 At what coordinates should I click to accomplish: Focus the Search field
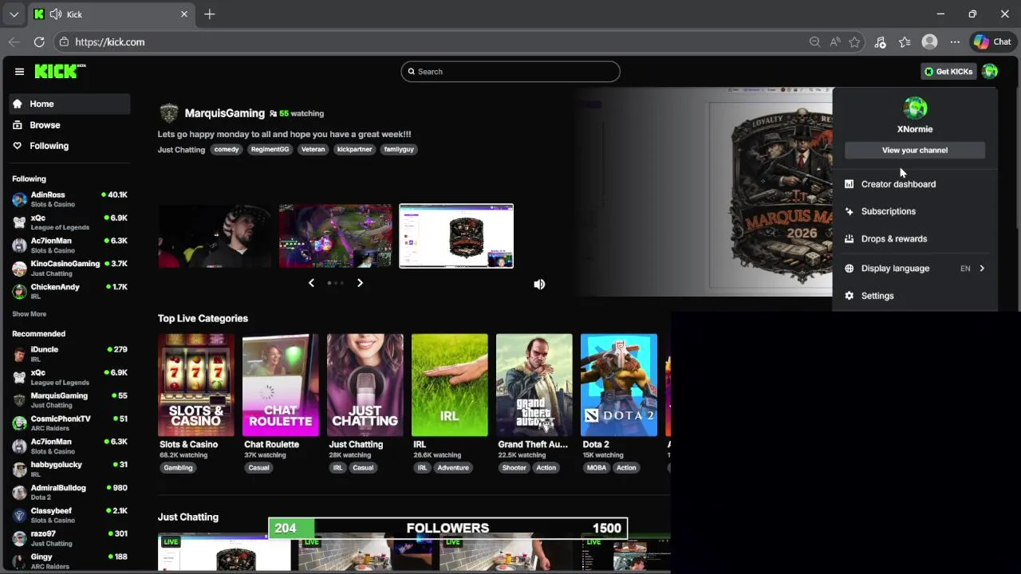pos(510,72)
